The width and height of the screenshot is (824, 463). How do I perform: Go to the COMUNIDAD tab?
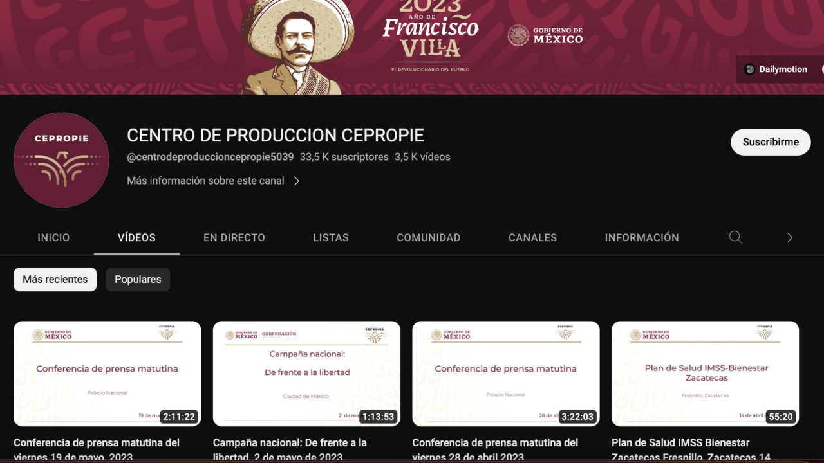click(x=429, y=237)
